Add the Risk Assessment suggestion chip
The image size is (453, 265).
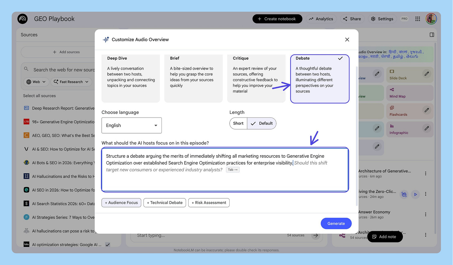point(209,203)
